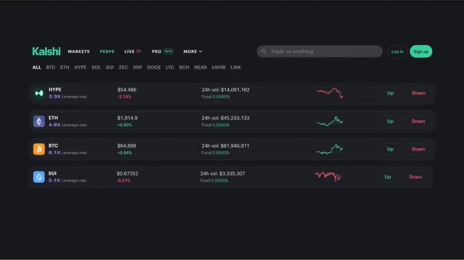Filter by the SOL tab
The width and height of the screenshot is (464, 260).
96,68
